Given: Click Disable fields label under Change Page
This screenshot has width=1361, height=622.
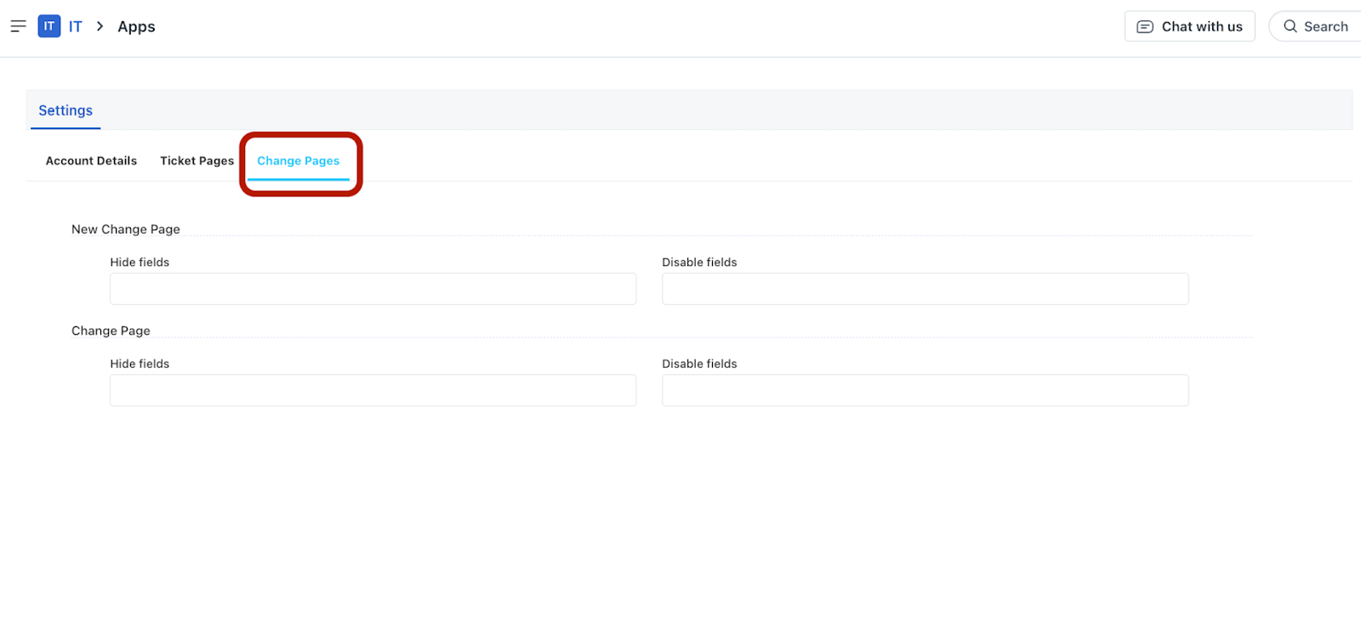Looking at the screenshot, I should (699, 364).
